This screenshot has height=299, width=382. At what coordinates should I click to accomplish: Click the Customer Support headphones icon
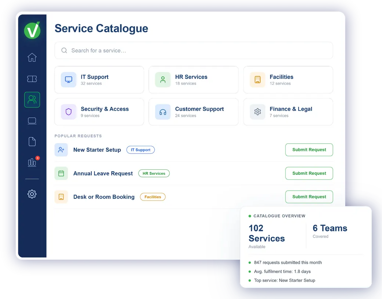pyautogui.click(x=163, y=112)
